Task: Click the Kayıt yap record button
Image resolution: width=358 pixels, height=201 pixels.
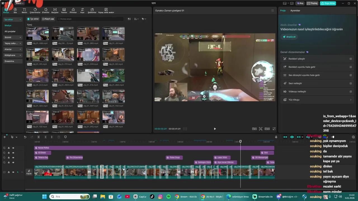Action: coord(48,19)
